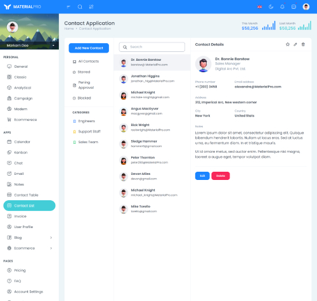Viewport: 317px width, 301px height.
Task: Select contact Mike Torello
Action: 152,208
